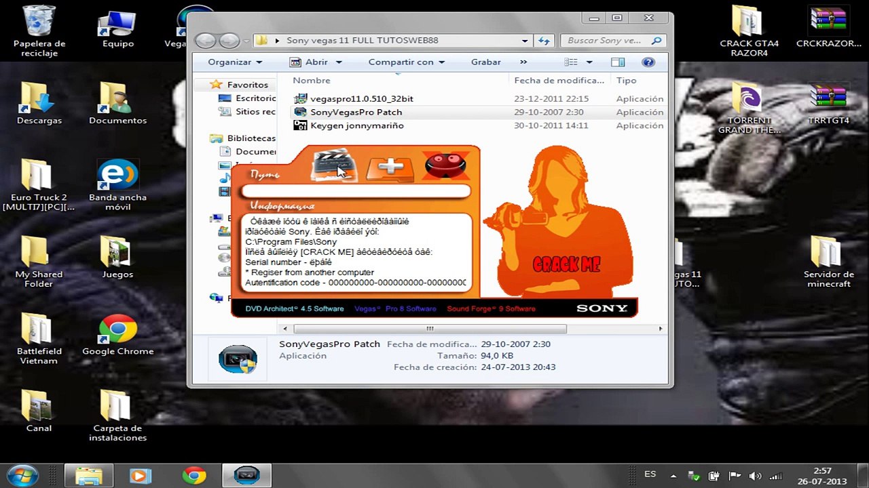The image size is (869, 488).
Task: Select the Google Chrome desktop shortcut
Action: point(118,334)
